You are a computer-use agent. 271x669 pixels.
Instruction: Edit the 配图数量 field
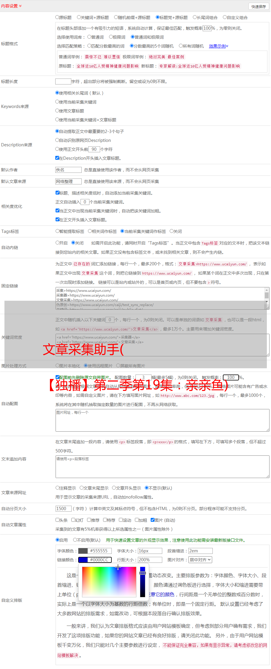143,377
